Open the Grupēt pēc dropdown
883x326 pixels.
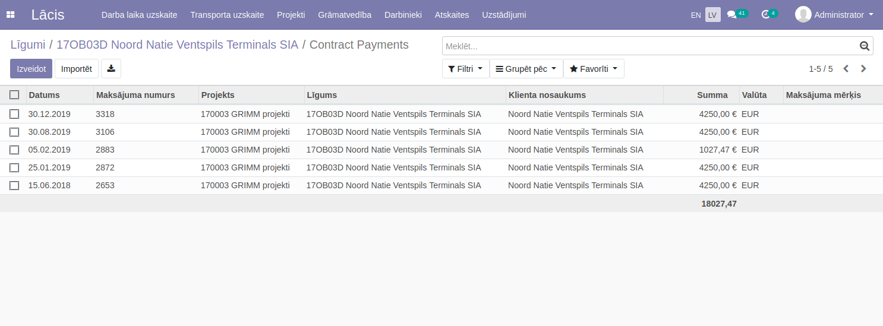(526, 69)
